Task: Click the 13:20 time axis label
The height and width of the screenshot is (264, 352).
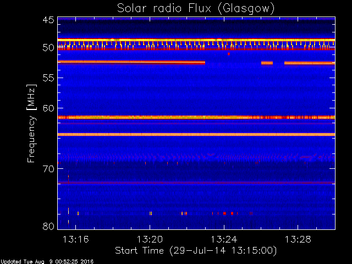Action: 150,239
